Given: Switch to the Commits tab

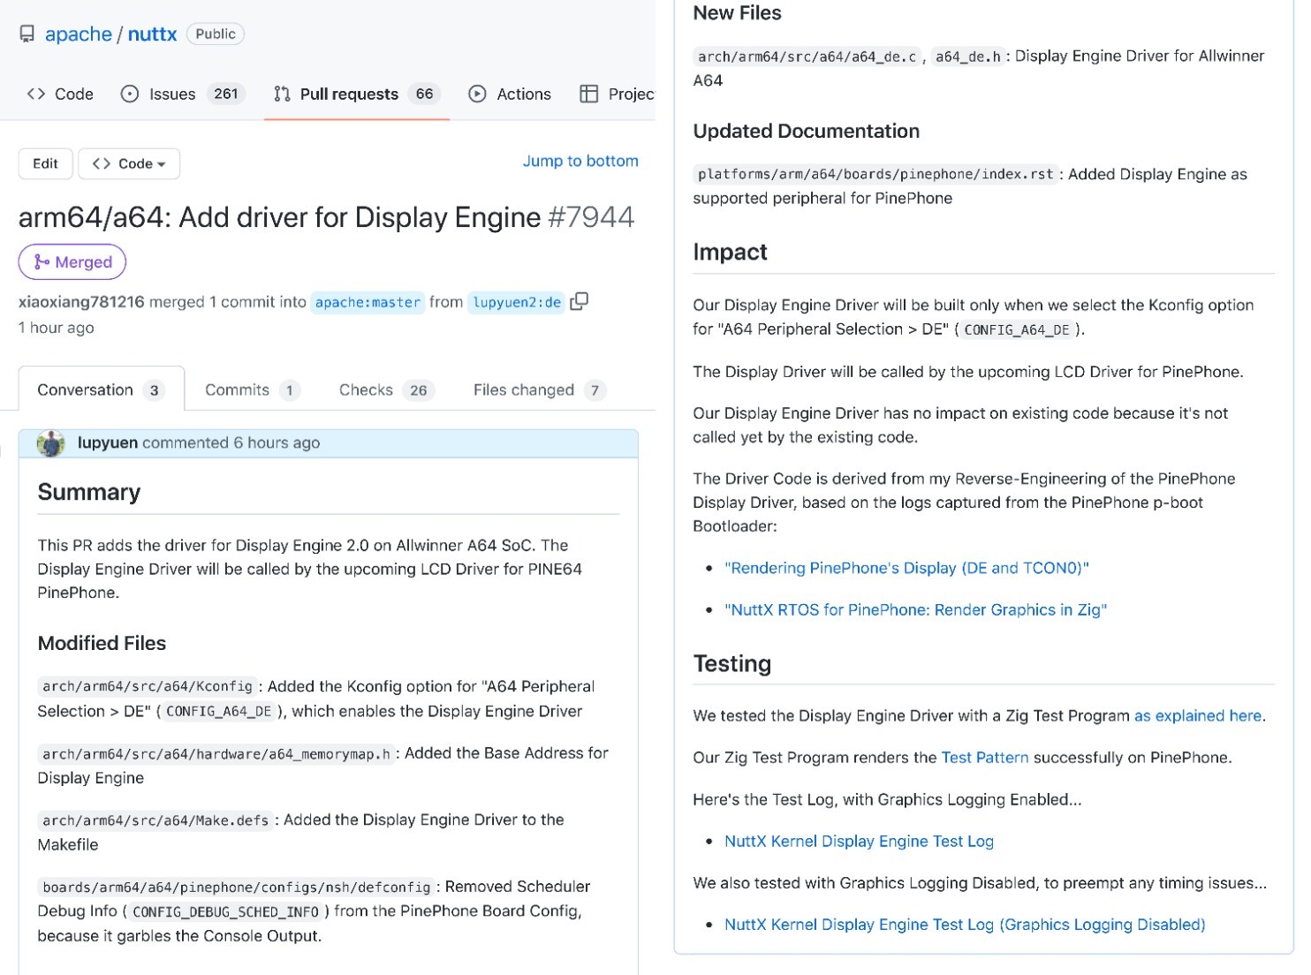Looking at the screenshot, I should [251, 390].
